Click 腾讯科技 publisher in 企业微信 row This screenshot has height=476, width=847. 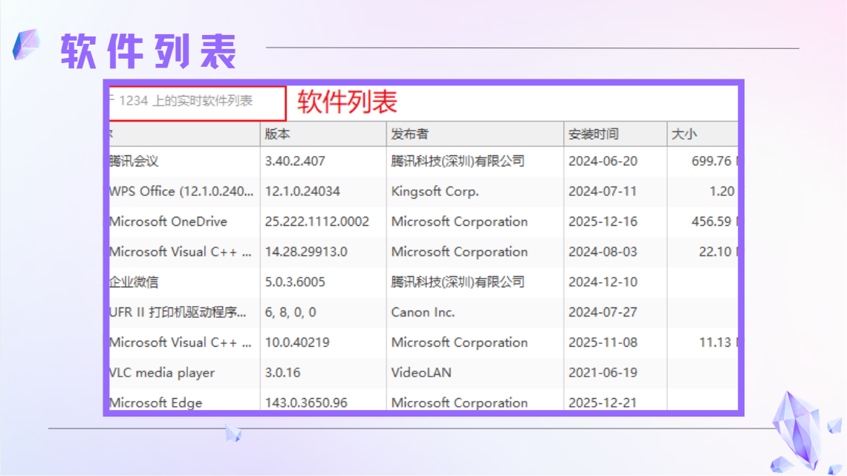tap(458, 281)
